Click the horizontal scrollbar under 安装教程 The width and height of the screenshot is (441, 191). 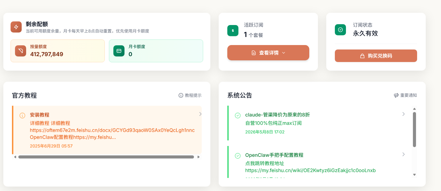106,157
